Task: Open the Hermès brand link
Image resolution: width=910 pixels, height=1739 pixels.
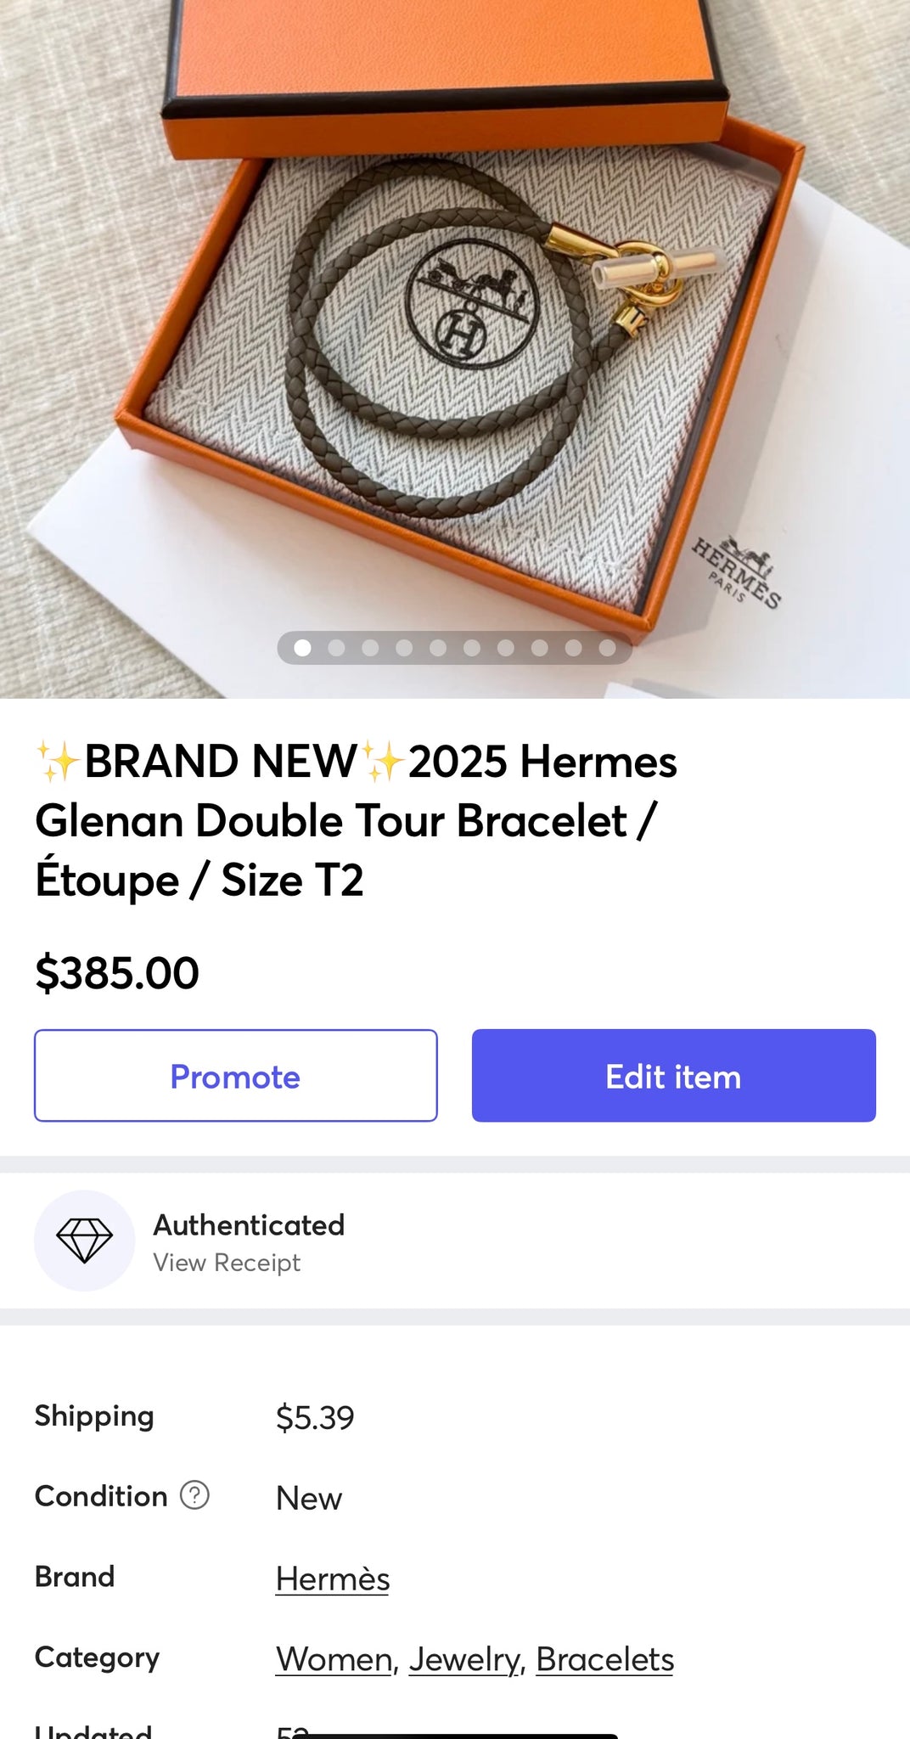Action: (333, 1579)
